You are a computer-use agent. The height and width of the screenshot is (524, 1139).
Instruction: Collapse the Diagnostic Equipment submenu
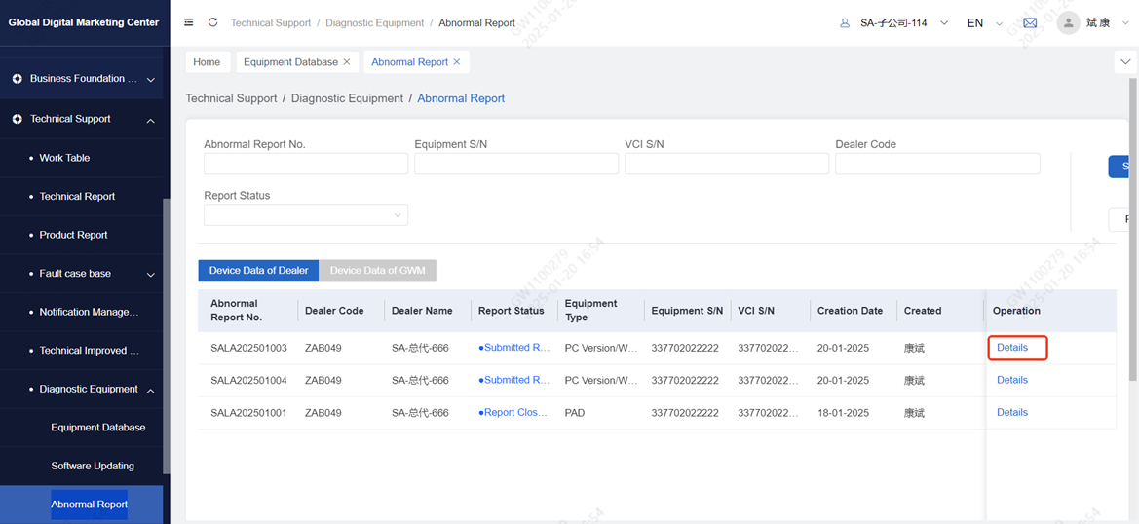[x=150, y=390]
